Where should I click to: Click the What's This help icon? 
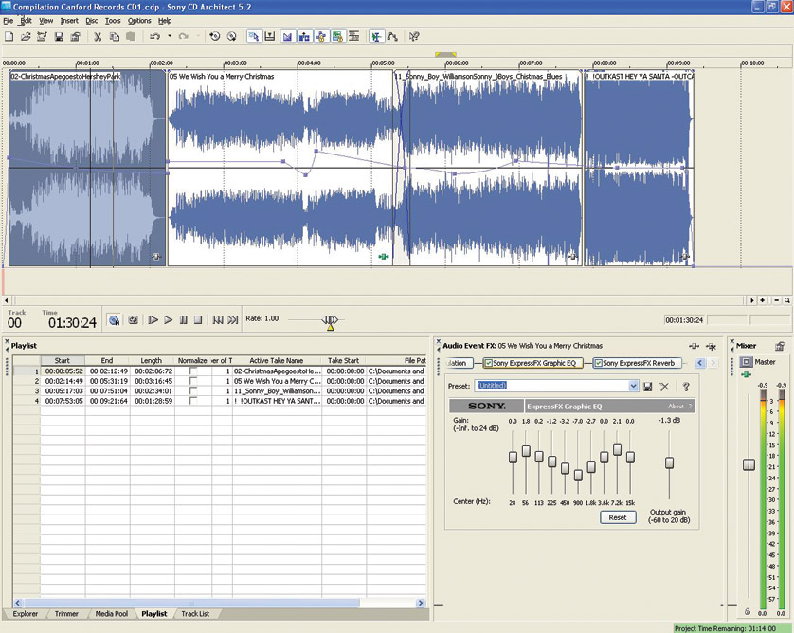pyautogui.click(x=414, y=36)
